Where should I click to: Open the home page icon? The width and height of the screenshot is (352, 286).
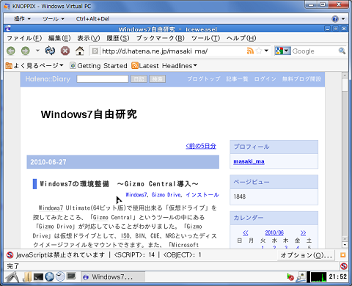tap(80, 51)
